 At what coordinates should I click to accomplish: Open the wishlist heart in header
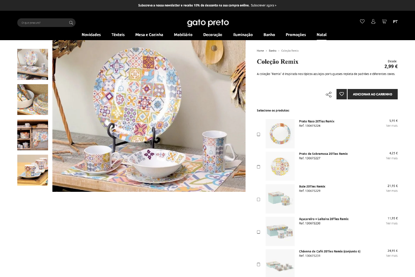pos(362,21)
